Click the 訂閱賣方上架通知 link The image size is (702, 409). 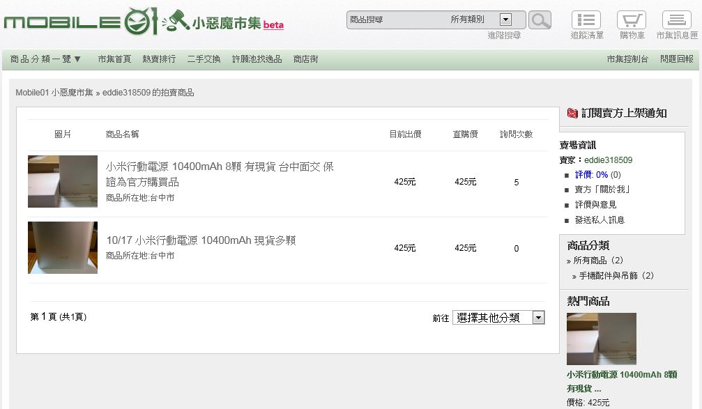(624, 113)
